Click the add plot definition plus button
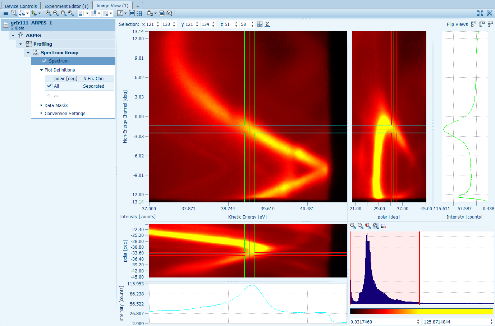The width and height of the screenshot is (495, 326). pos(49,96)
